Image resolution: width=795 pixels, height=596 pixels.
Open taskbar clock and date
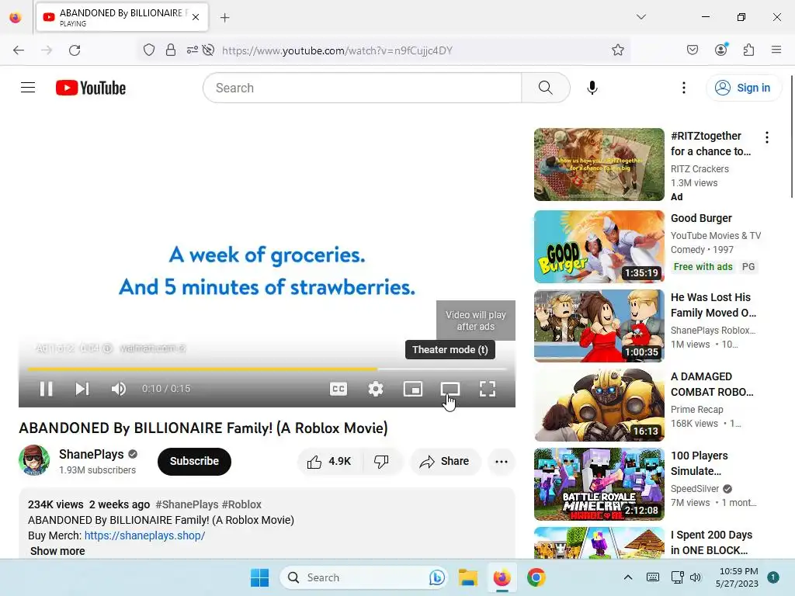(737, 577)
